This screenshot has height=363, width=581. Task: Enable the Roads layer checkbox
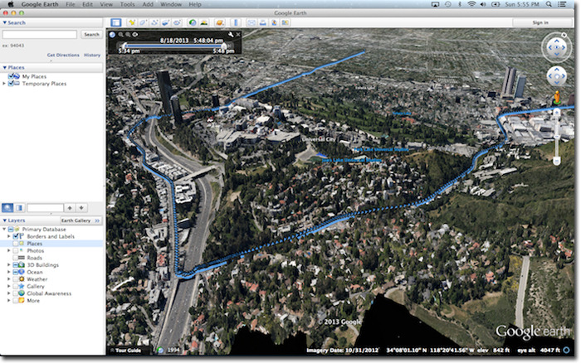tap(16, 258)
